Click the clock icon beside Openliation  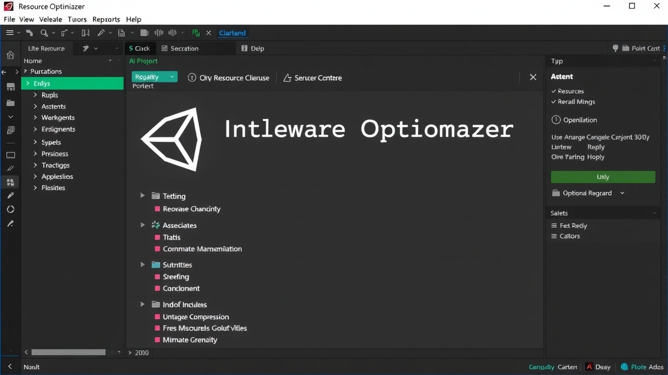556,120
